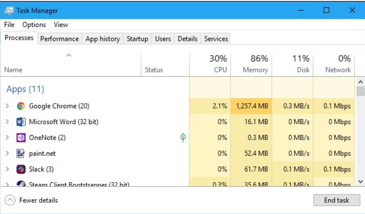Switch to the Performance tab
This screenshot has height=214, width=365.
pos(59,39)
